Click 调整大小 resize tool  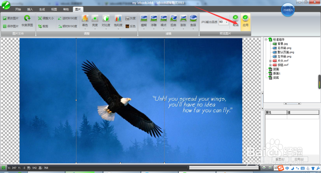46,18
